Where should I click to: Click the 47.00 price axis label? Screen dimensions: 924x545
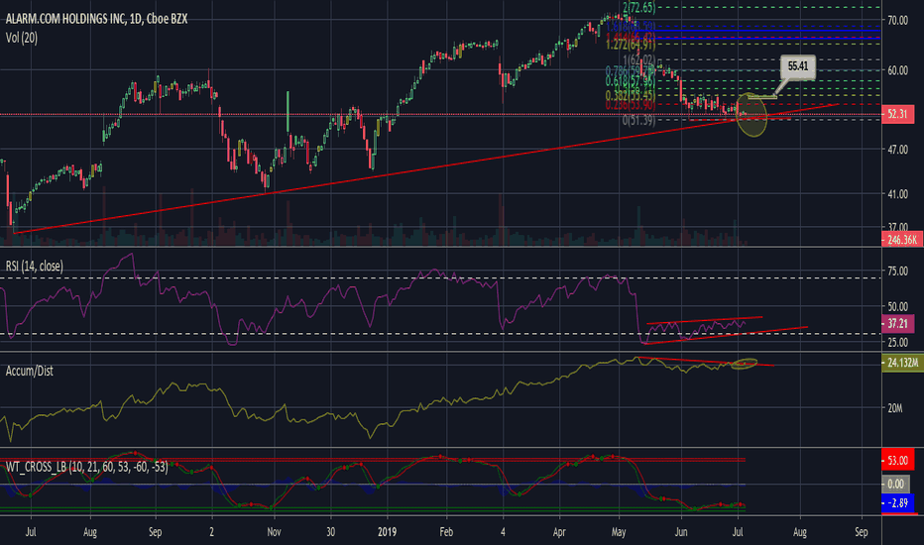tap(897, 150)
